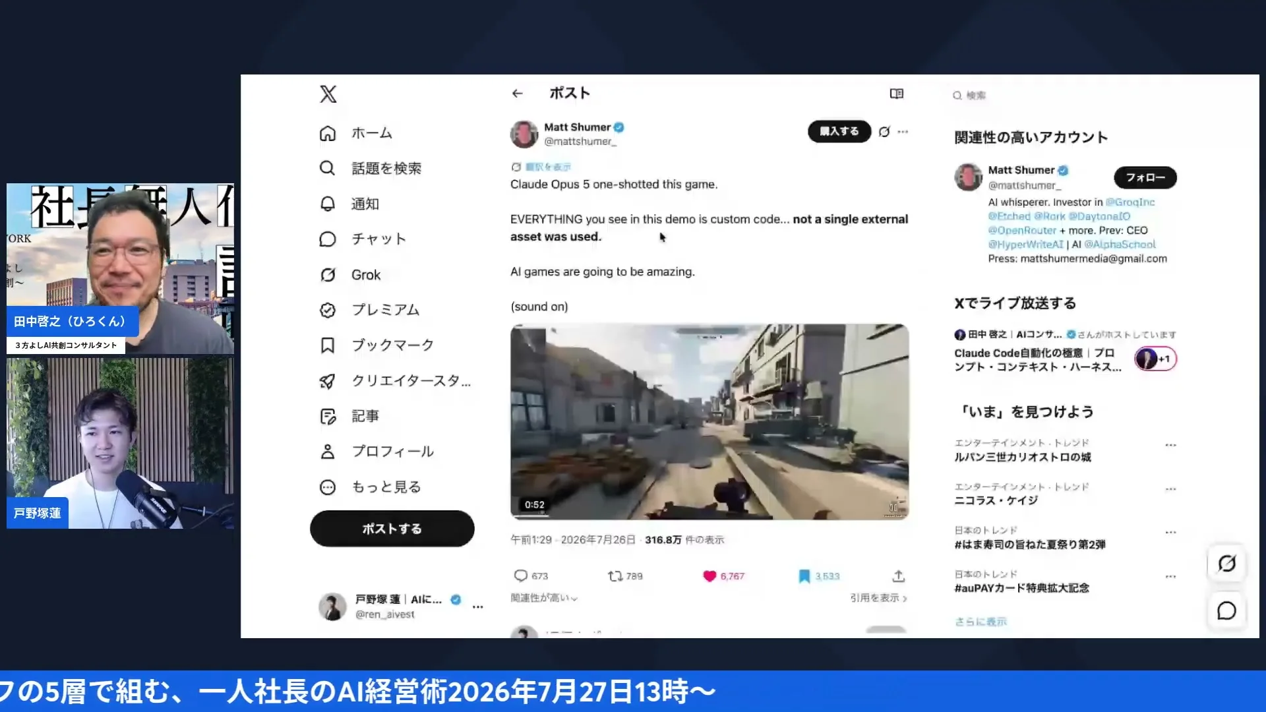Image resolution: width=1266 pixels, height=712 pixels.
Task: Open #はま寿司の旨ねた夏祭り第2弾 trend
Action: (x=1030, y=545)
